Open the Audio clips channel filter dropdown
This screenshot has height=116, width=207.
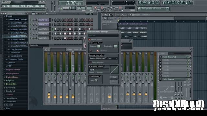tap(39, 45)
